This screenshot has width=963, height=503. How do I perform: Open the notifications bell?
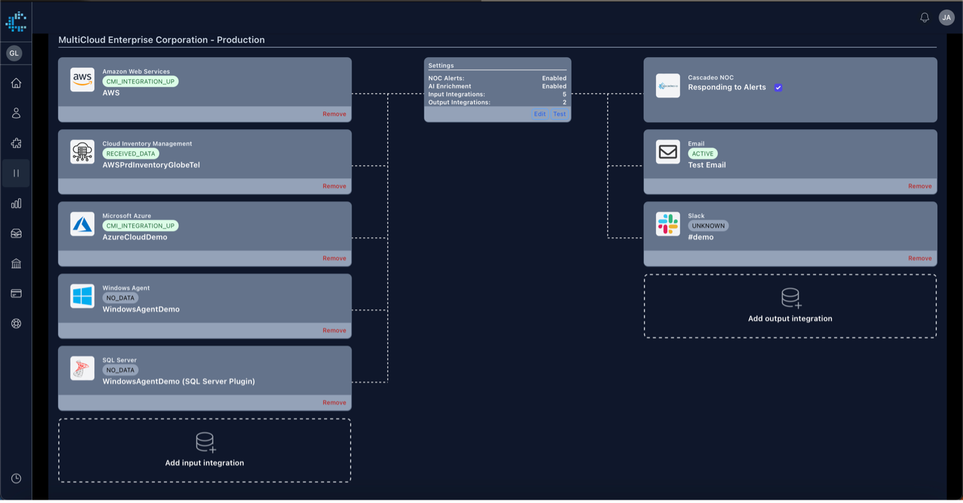click(x=925, y=17)
